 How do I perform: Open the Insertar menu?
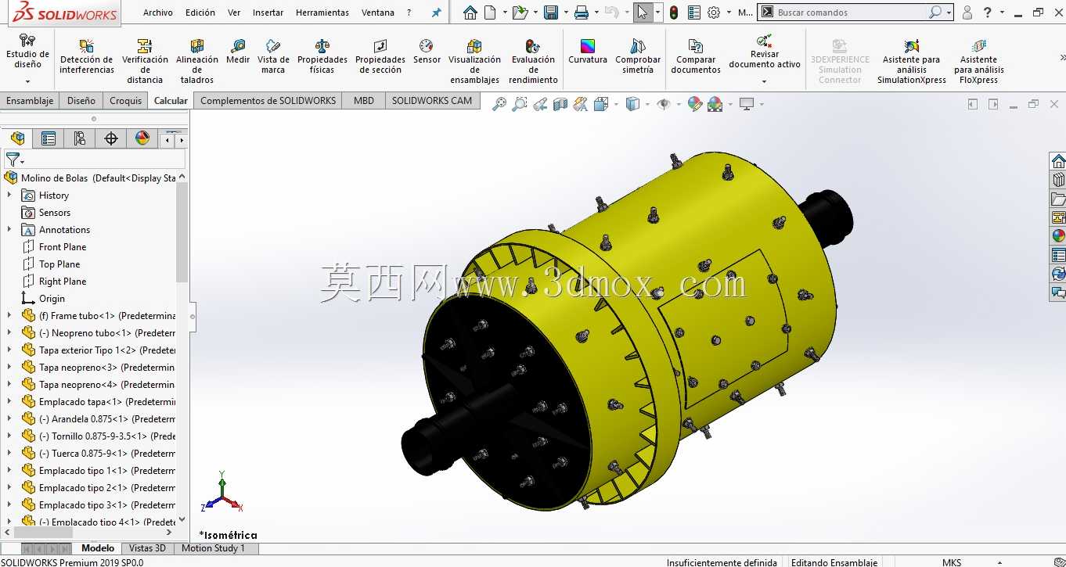pyautogui.click(x=268, y=13)
